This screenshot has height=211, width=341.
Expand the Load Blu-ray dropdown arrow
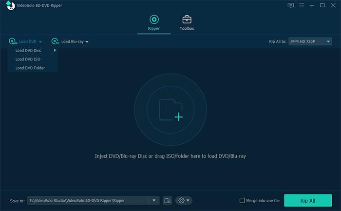[x=87, y=42]
